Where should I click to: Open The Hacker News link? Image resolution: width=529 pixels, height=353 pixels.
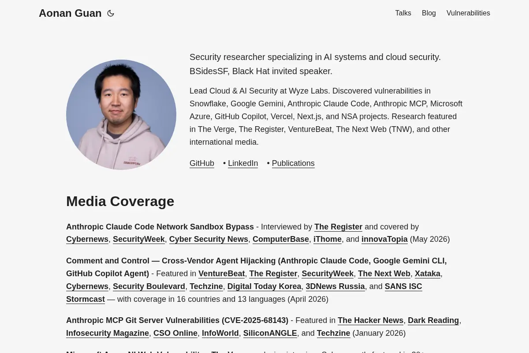(370, 320)
